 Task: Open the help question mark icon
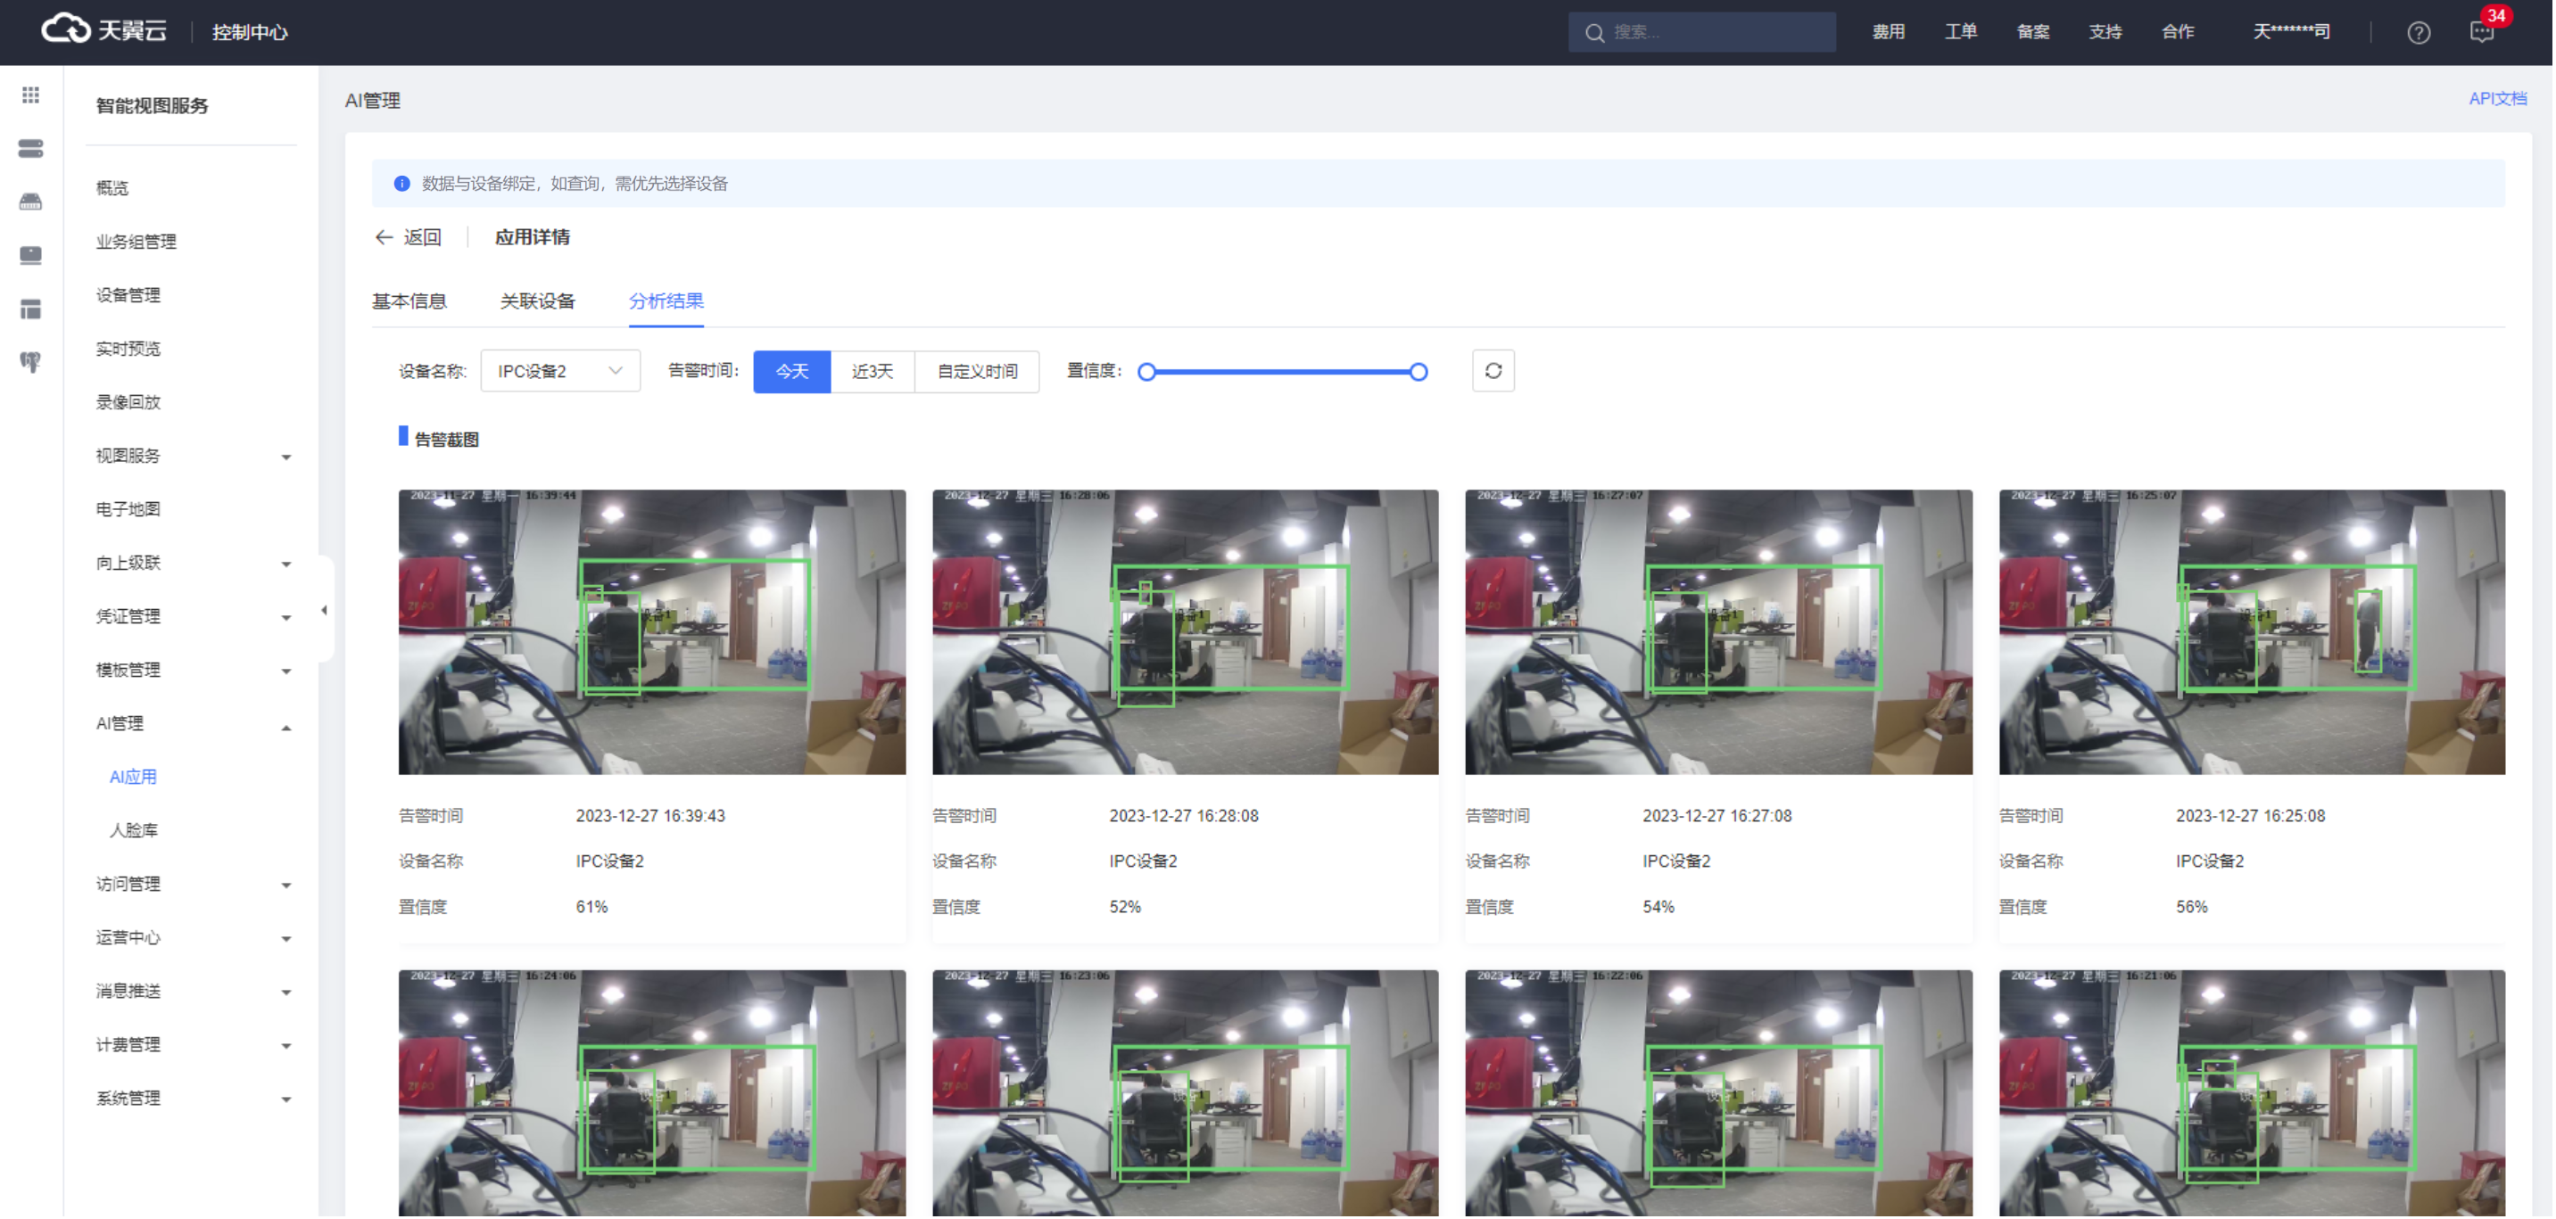[x=2420, y=33]
